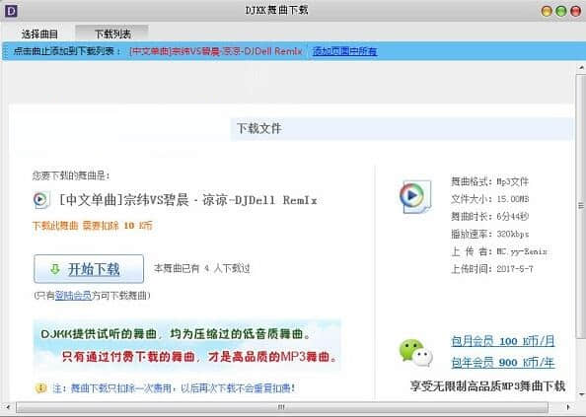Click the 舞曲时长: 6分44秒 text
The width and height of the screenshot is (586, 417).
pos(490,216)
